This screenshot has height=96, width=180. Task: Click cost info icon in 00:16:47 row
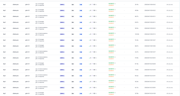pyautogui.click(x=115, y=39)
